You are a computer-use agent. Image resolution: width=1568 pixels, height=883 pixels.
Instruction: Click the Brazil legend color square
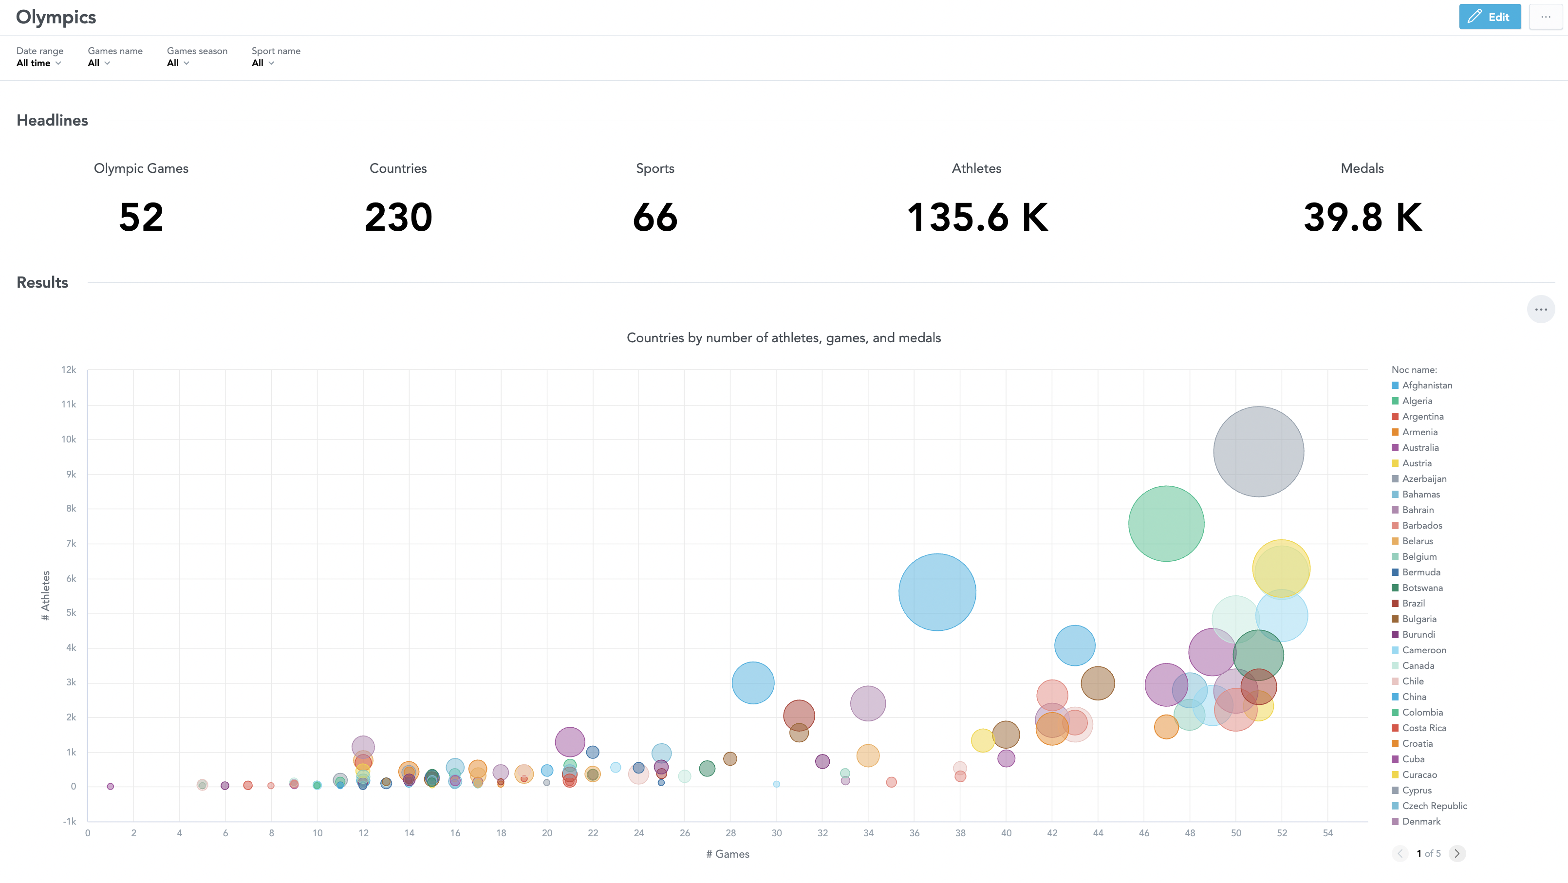click(x=1395, y=603)
